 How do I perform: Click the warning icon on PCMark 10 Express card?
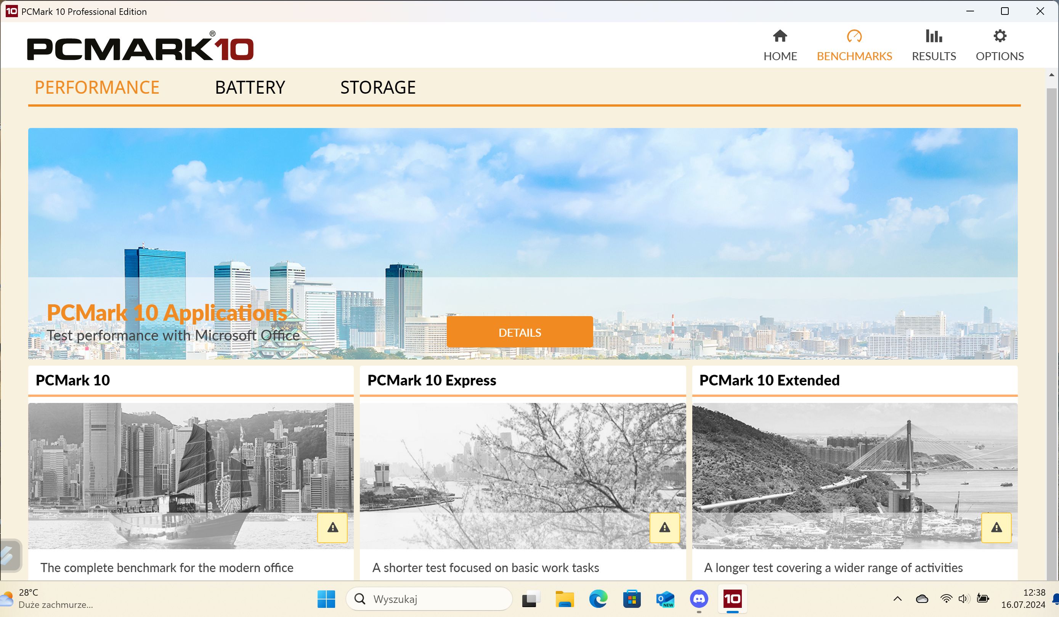(664, 527)
